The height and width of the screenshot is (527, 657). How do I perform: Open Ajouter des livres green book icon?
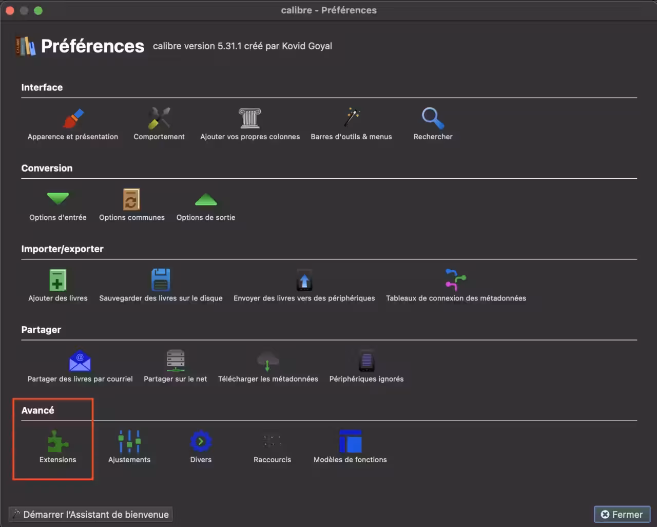click(57, 280)
